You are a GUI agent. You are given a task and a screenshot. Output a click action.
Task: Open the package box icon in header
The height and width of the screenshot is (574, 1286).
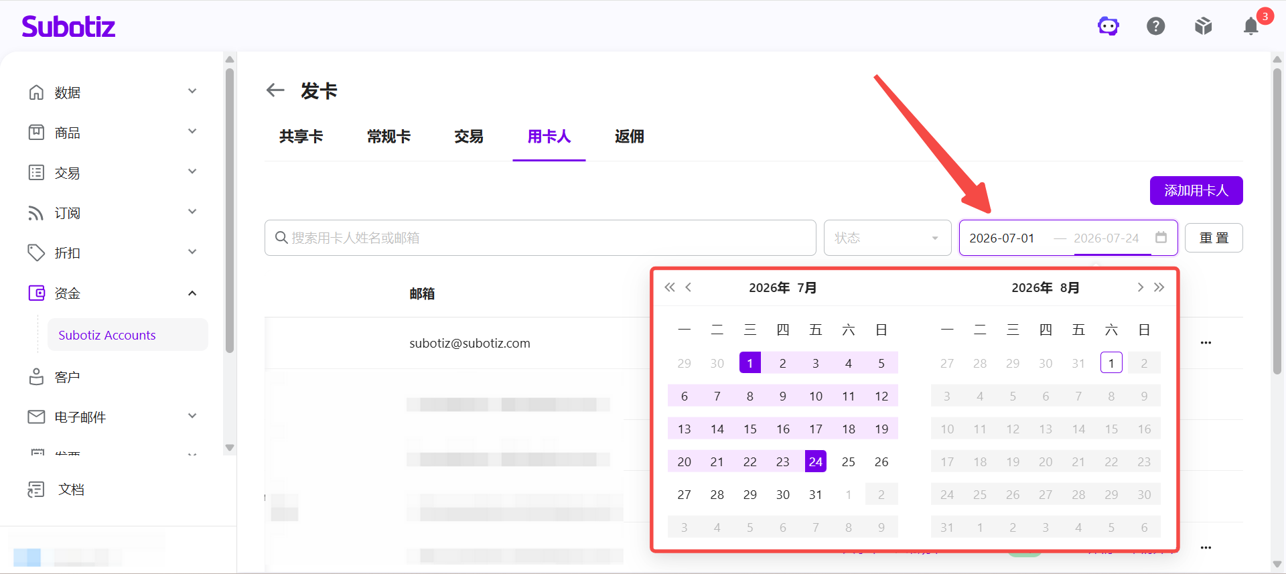[1204, 26]
